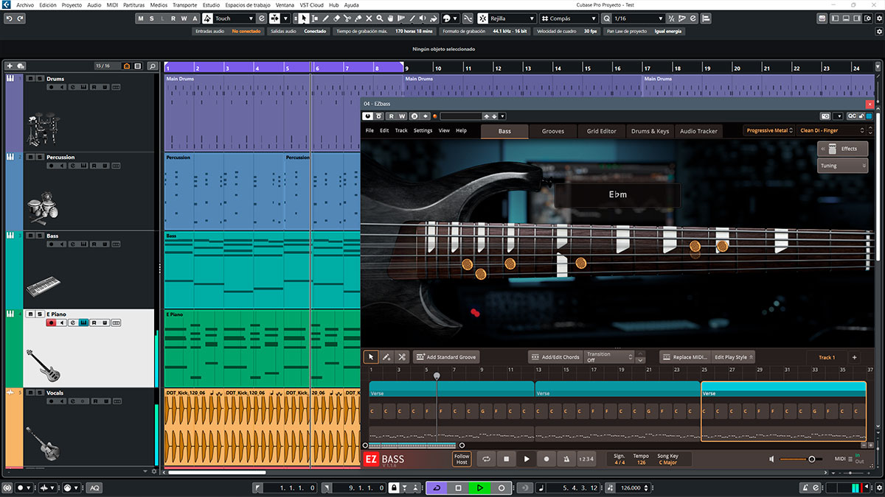Image resolution: width=885 pixels, height=497 pixels.
Task: Open the Effects panel button
Action: pyautogui.click(x=843, y=149)
